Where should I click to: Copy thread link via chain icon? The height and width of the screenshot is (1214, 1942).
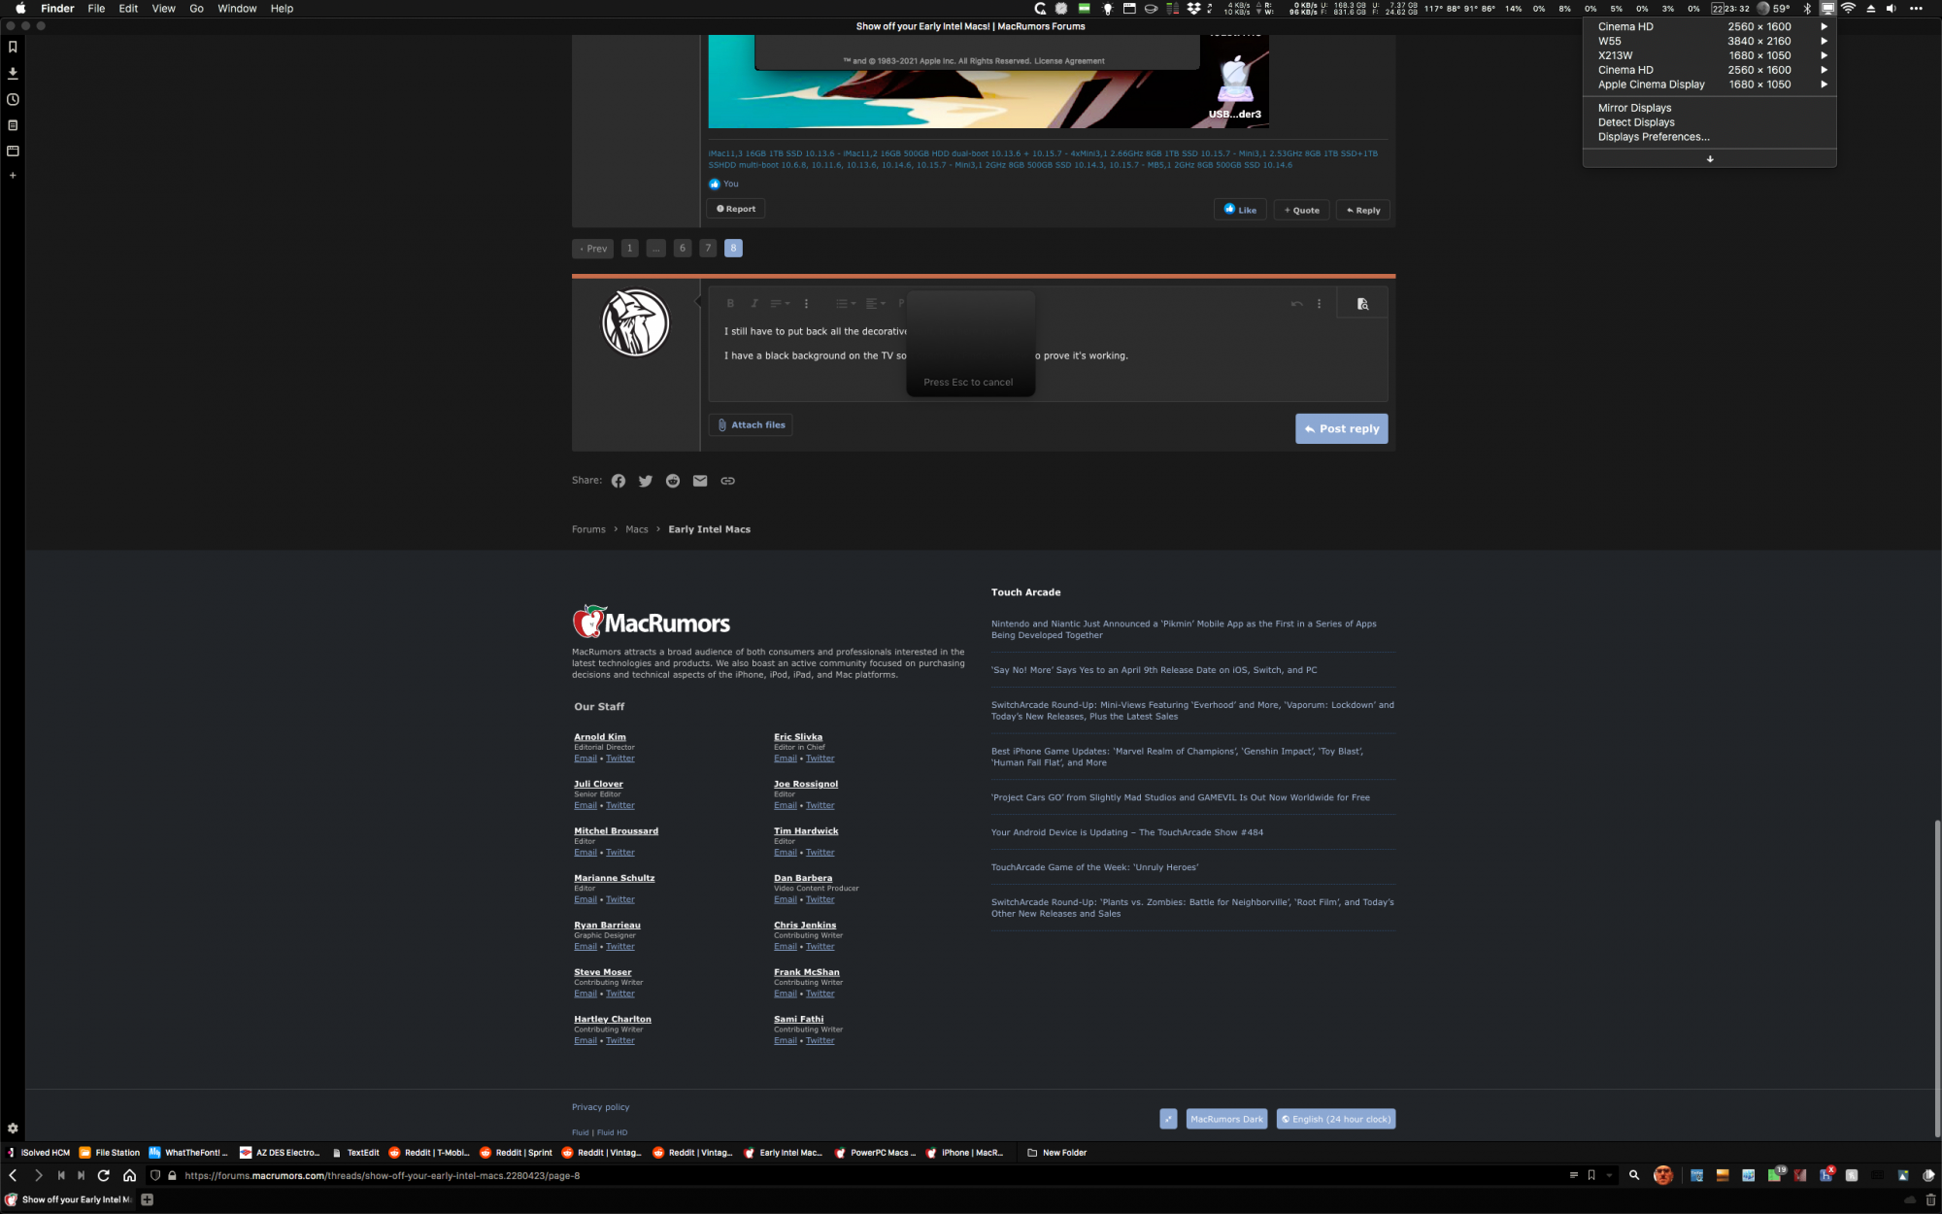coord(727,481)
